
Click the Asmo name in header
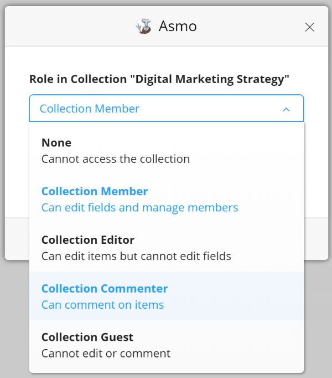pos(178,26)
